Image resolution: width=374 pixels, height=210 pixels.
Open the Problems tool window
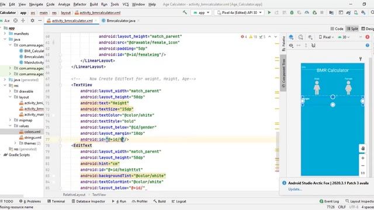point(30,201)
